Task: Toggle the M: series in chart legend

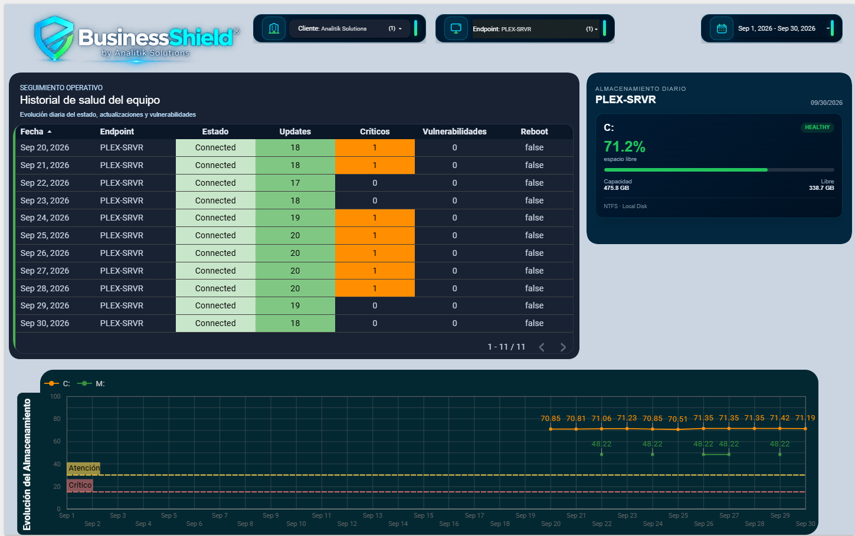Action: 91,384
